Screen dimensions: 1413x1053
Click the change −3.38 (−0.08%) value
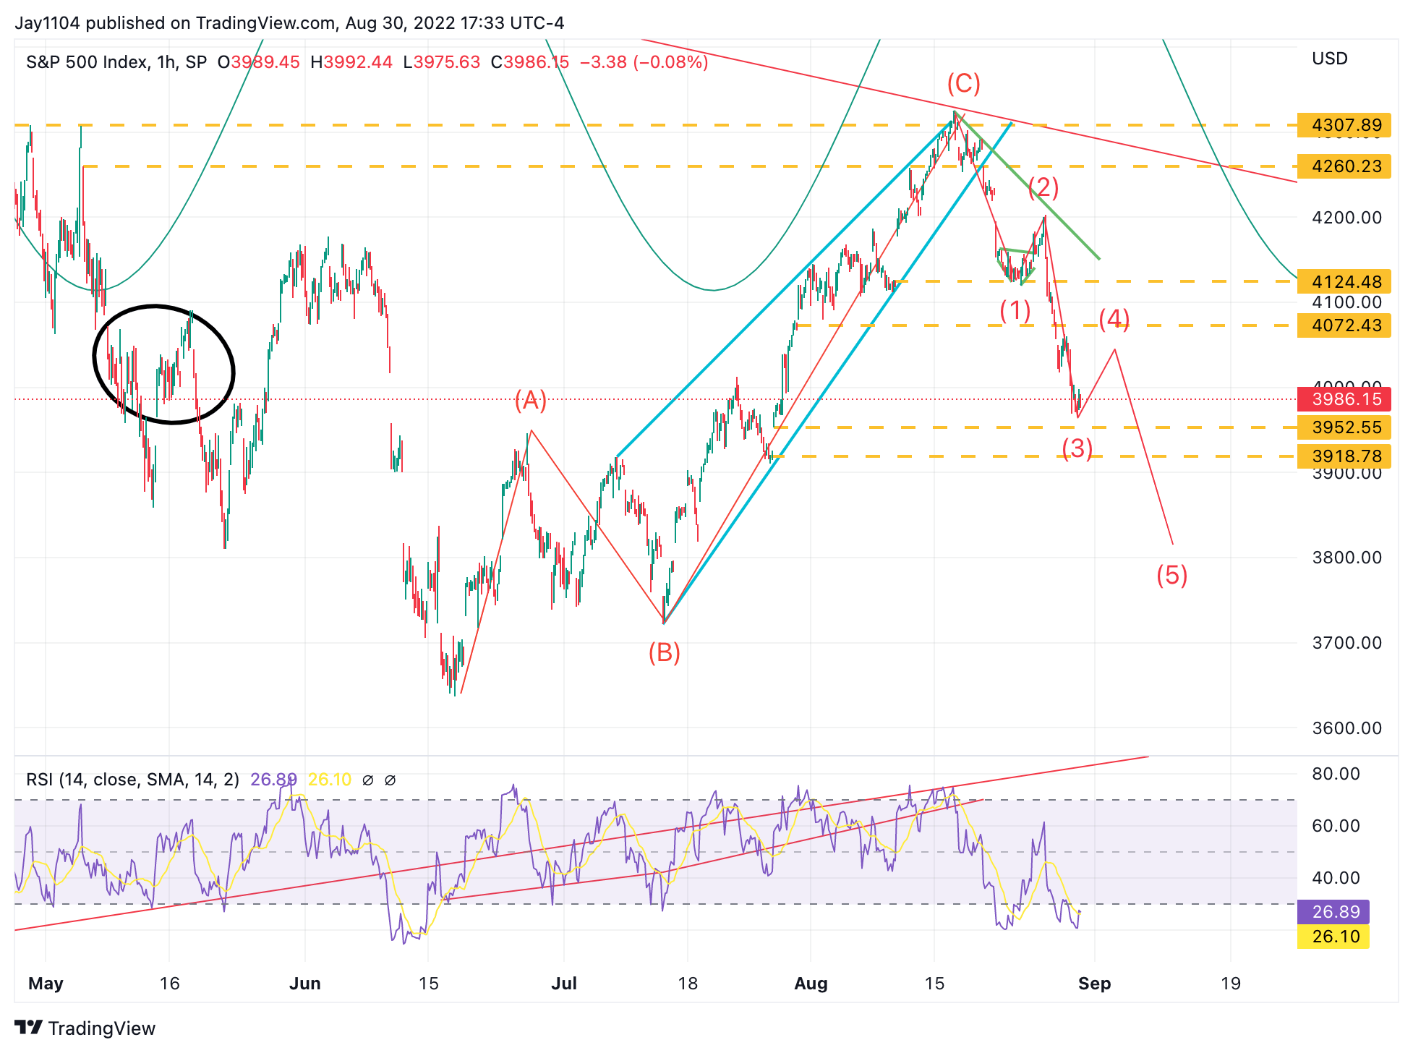pyautogui.click(x=644, y=62)
